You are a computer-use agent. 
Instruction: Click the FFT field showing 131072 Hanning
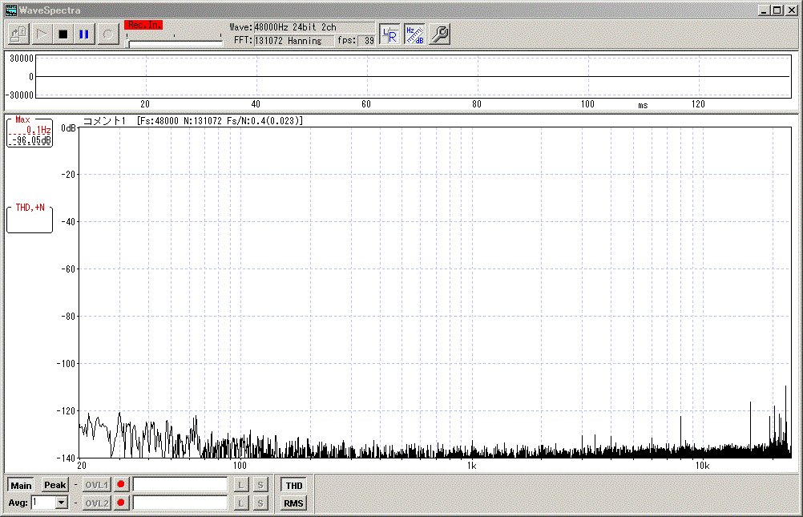293,41
